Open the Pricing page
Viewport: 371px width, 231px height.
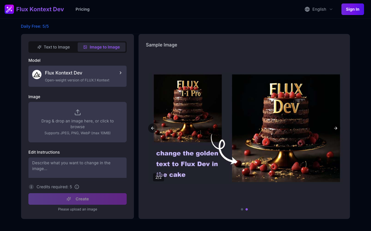82,9
